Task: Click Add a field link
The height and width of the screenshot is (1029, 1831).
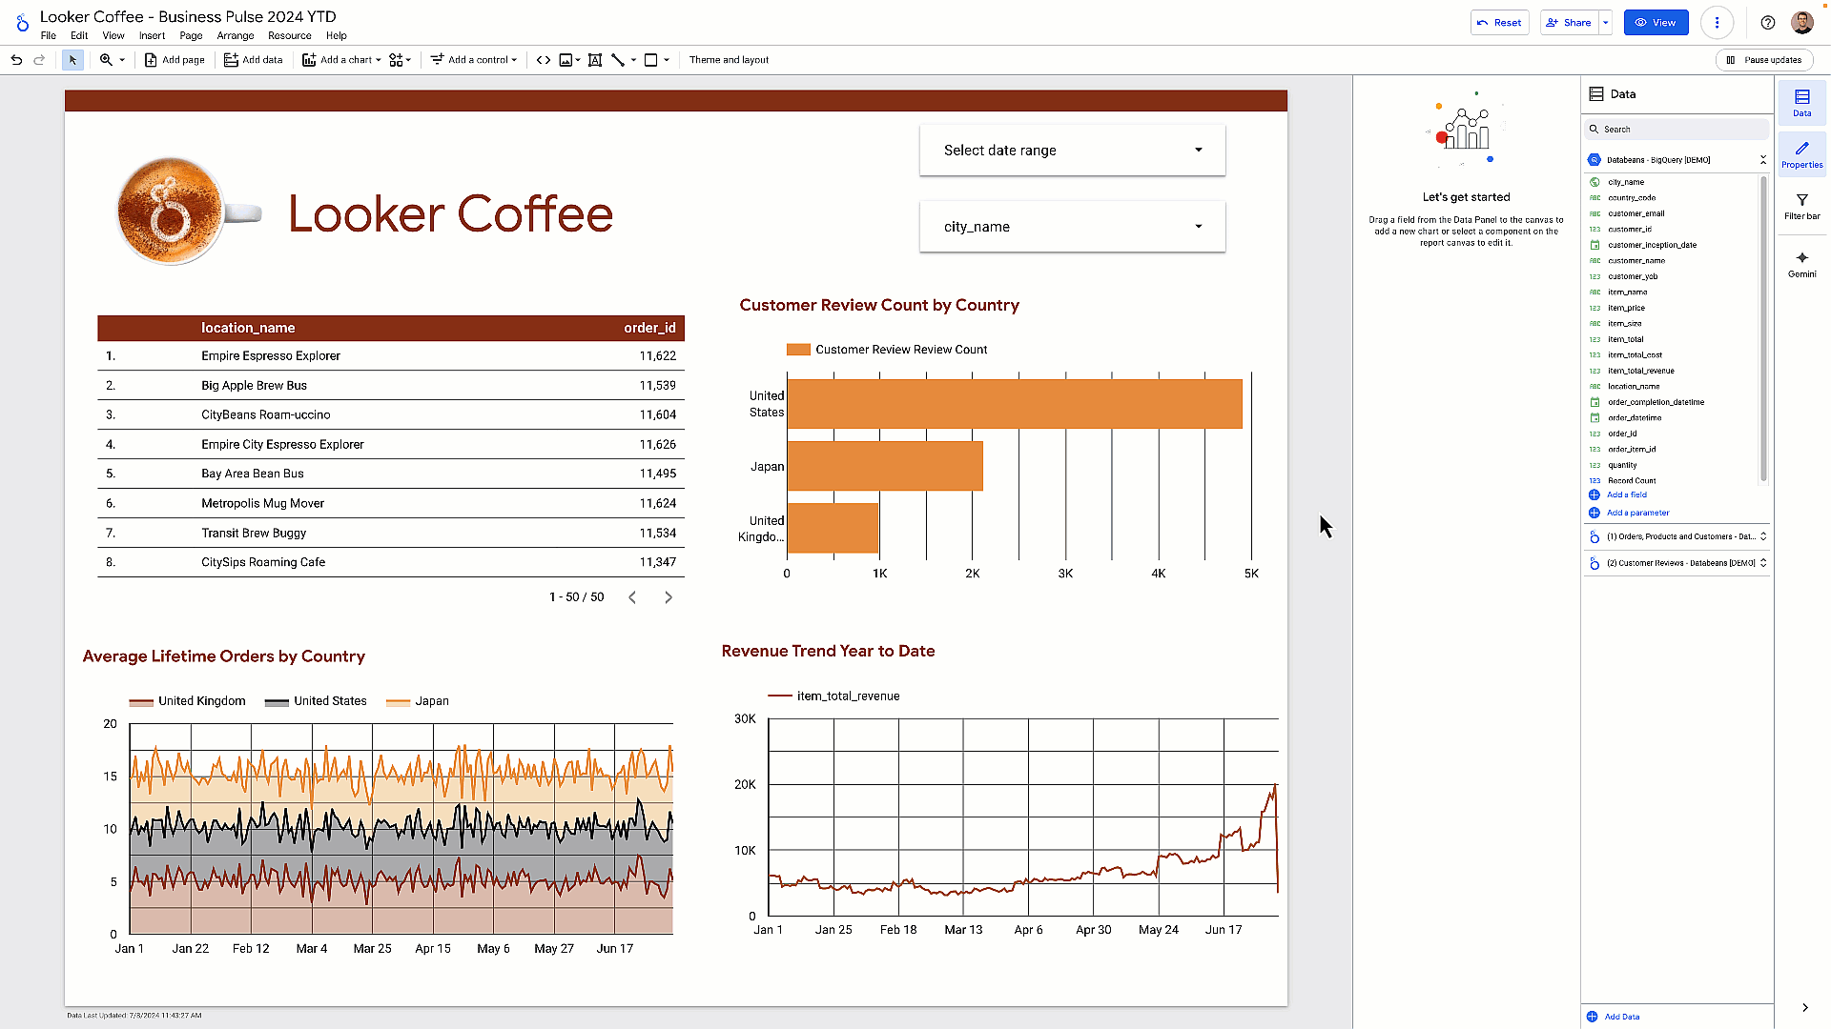Action: coord(1627,495)
